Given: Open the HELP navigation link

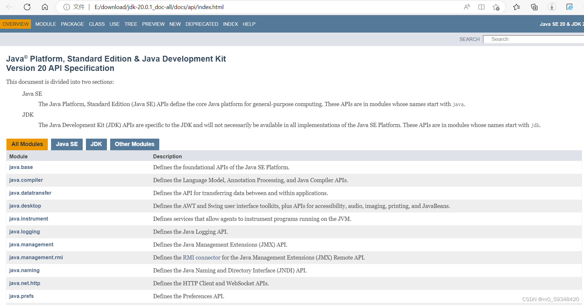Looking at the screenshot, I should click(249, 24).
